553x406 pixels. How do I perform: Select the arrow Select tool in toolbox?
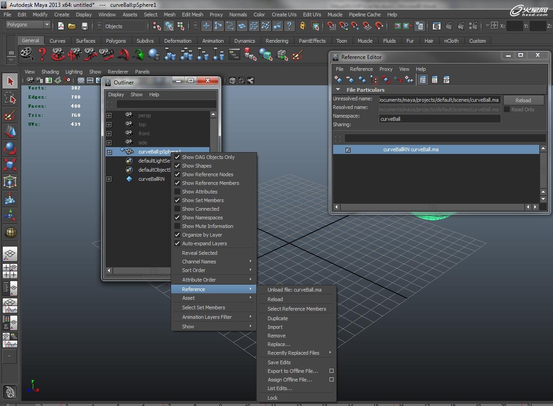10,81
